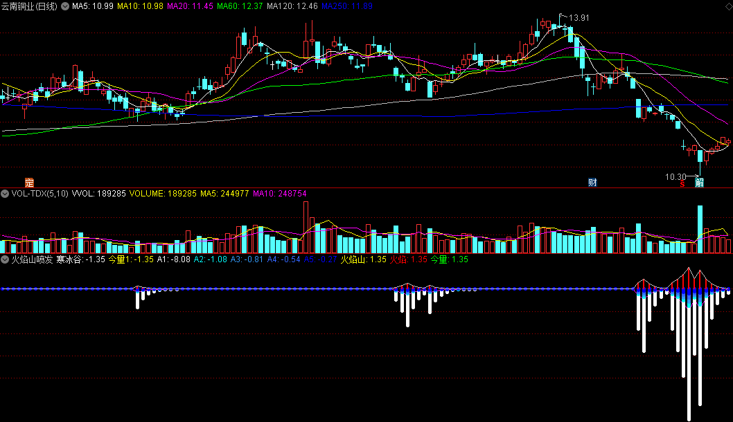Click the volume MA10: 248754 label
The width and height of the screenshot is (733, 422).
[280, 194]
